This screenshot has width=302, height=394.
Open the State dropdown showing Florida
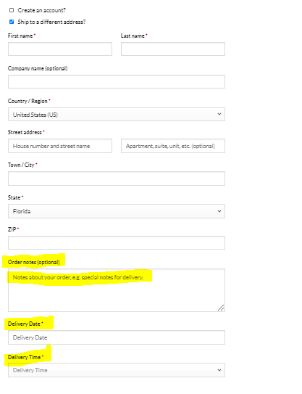(x=117, y=211)
